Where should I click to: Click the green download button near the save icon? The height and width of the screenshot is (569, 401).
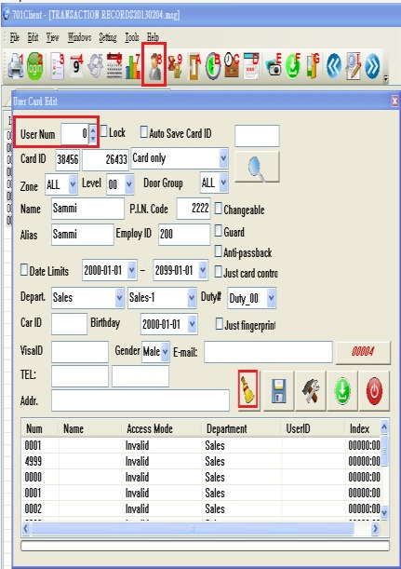pyautogui.click(x=341, y=391)
